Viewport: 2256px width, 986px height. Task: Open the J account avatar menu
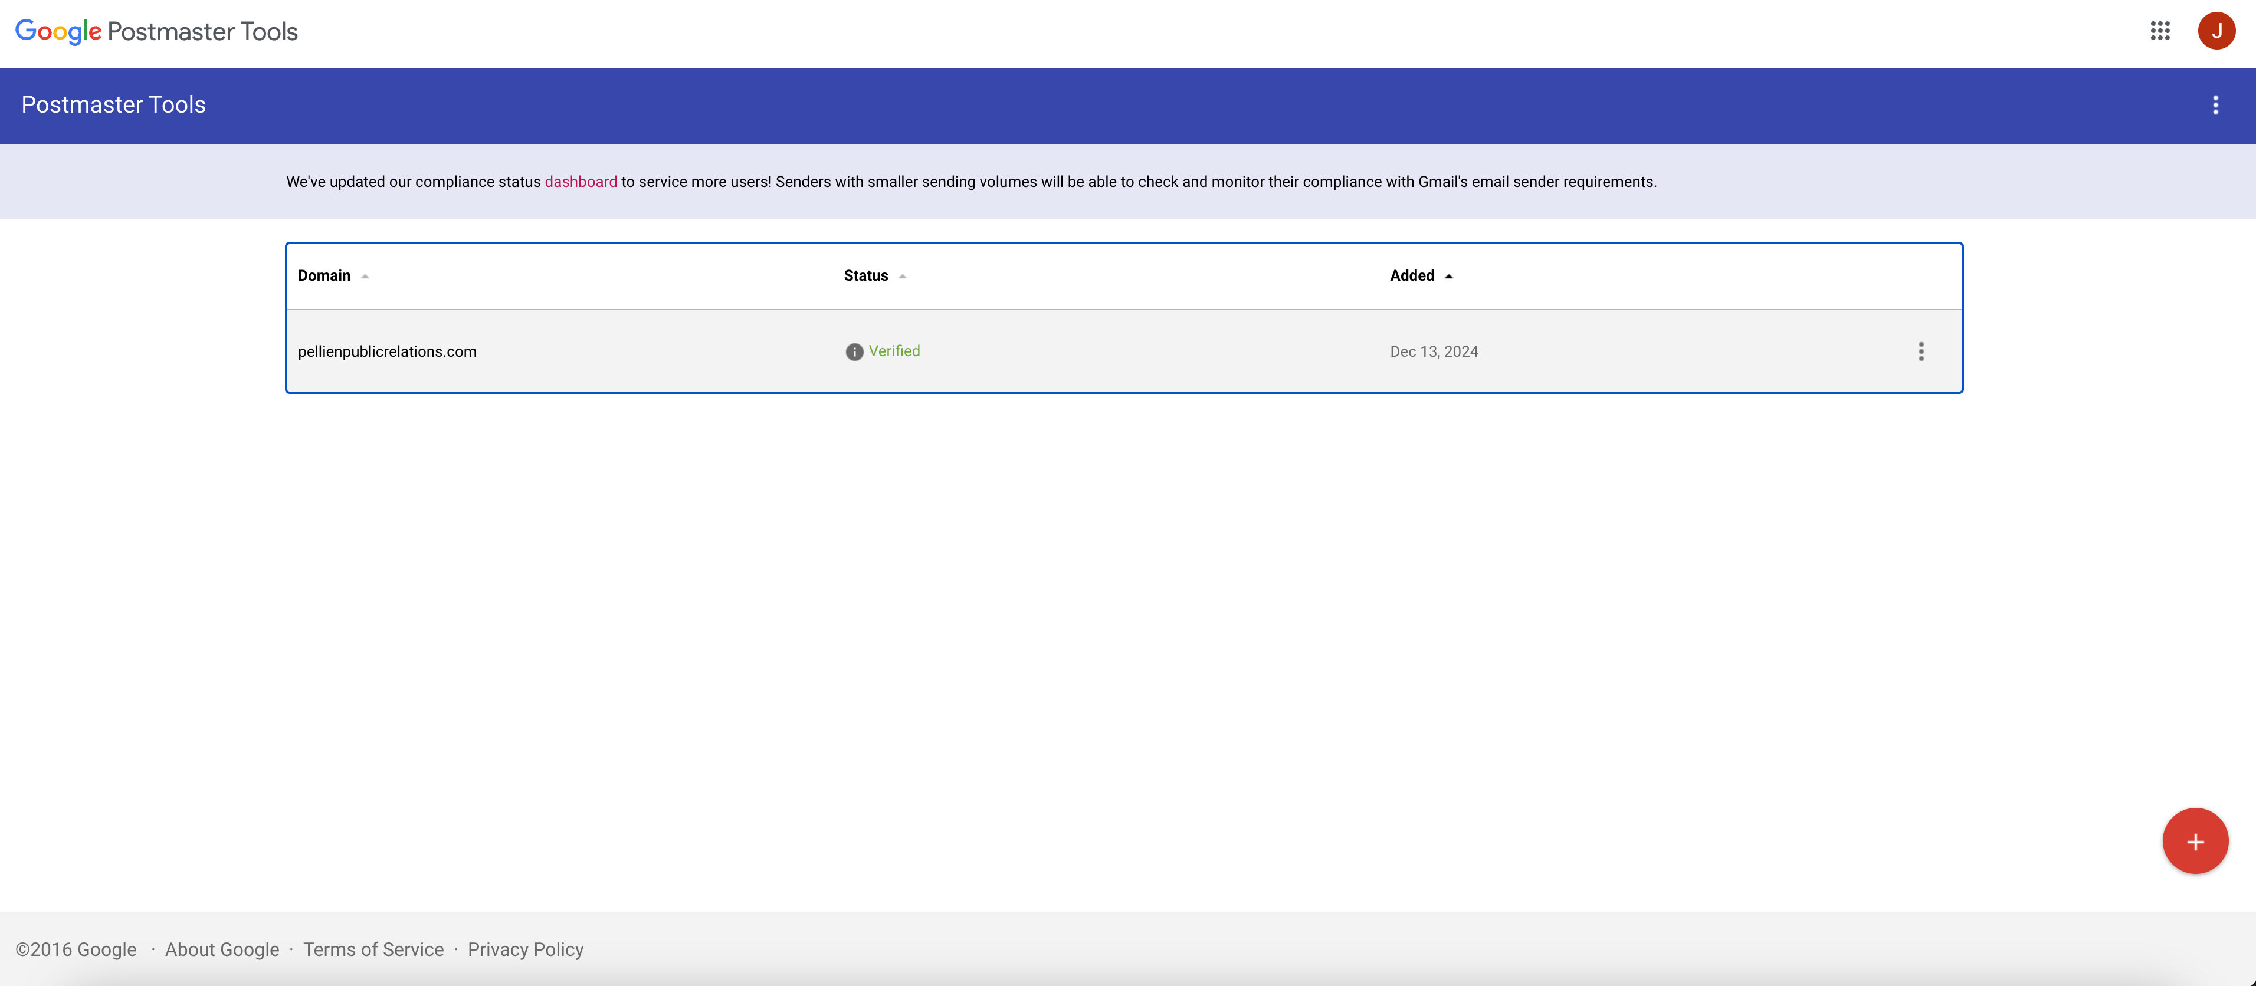pos(2216,31)
